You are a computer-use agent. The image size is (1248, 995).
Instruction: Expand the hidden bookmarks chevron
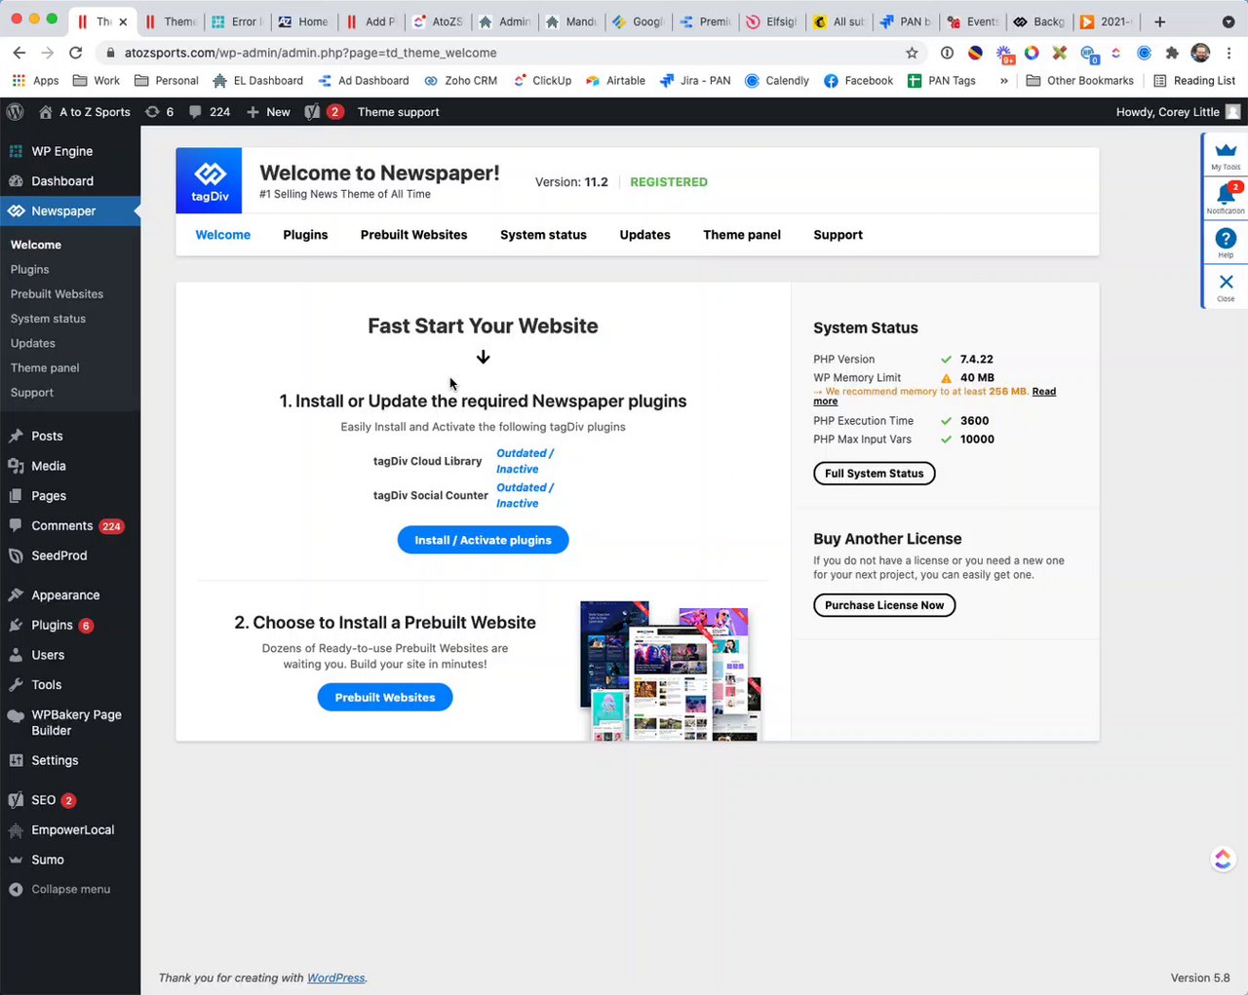pyautogui.click(x=1004, y=81)
